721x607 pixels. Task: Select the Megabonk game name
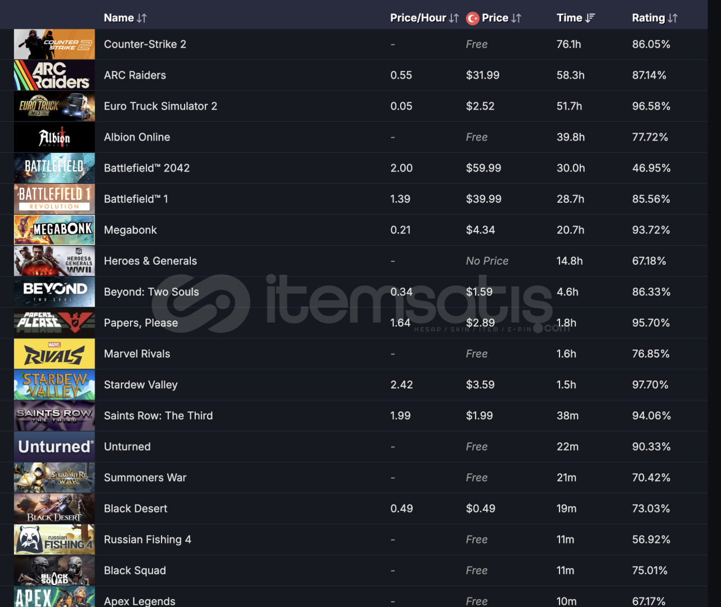pyautogui.click(x=131, y=230)
